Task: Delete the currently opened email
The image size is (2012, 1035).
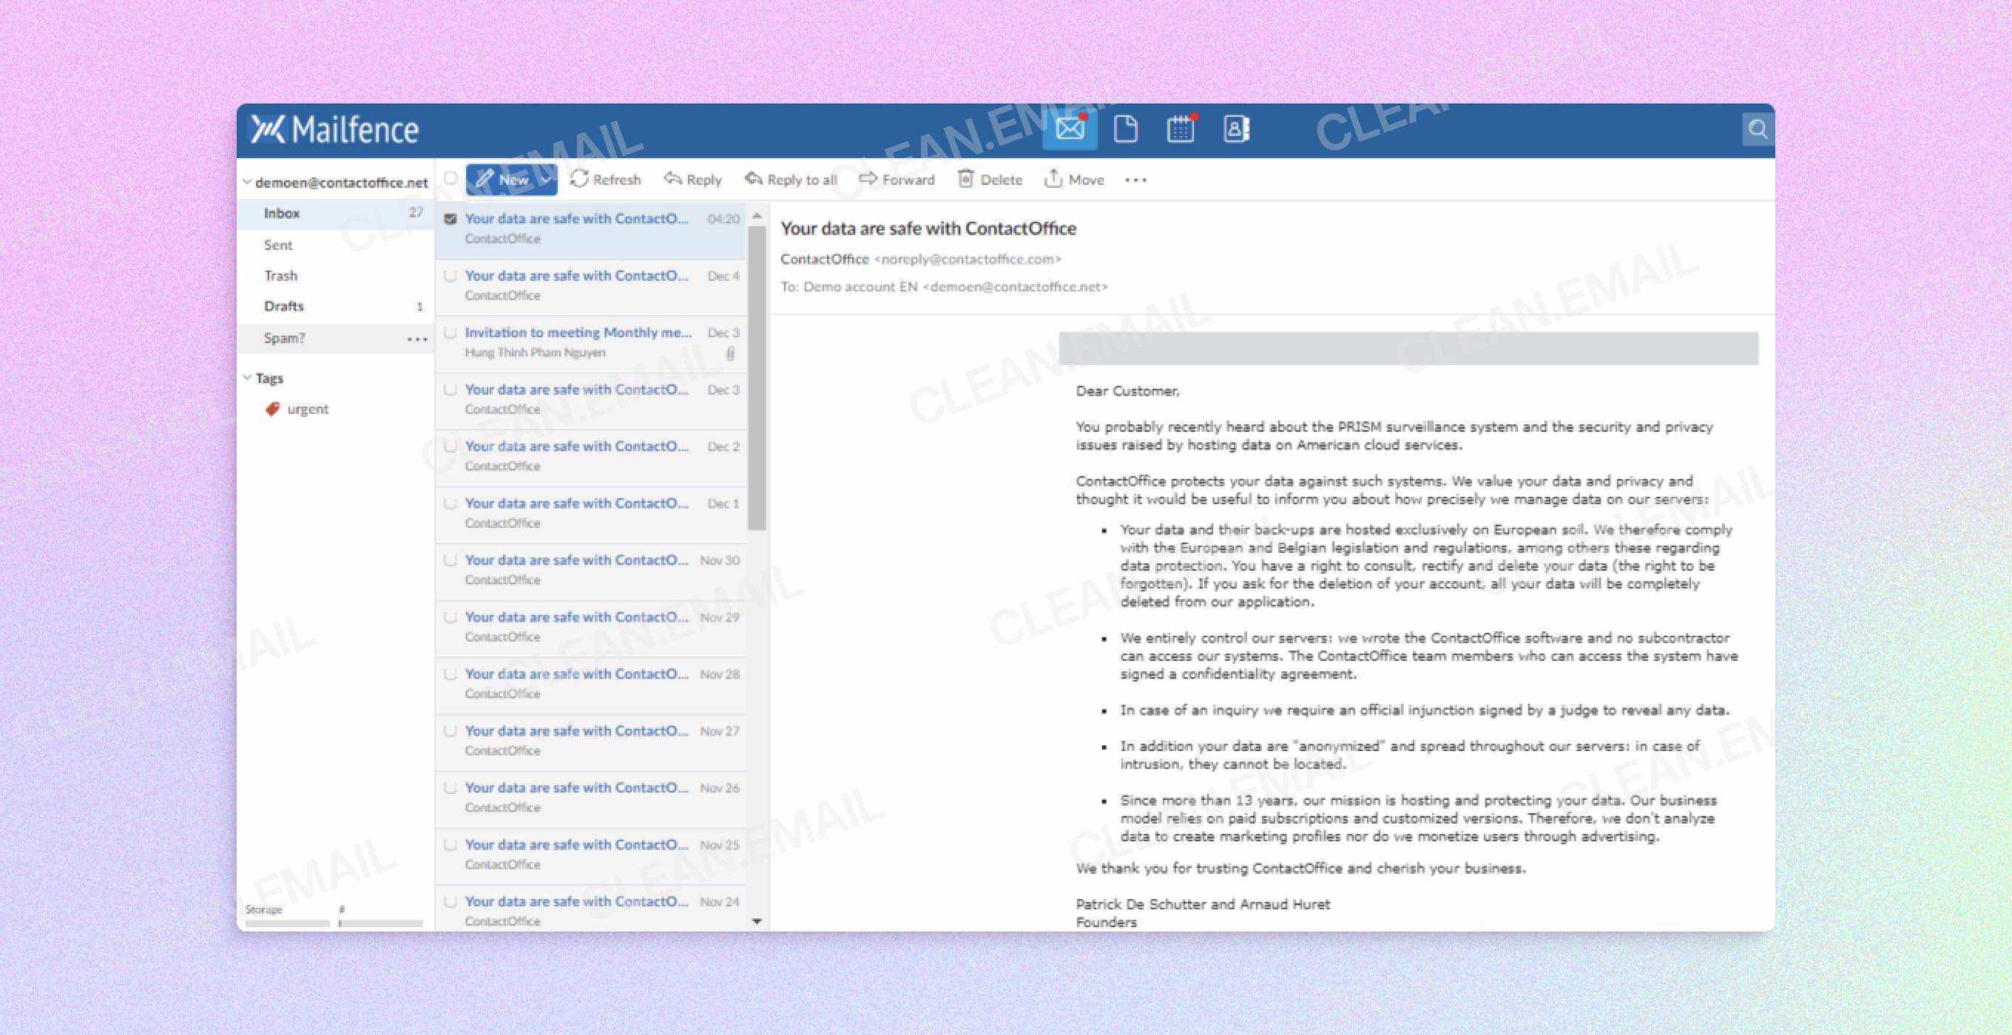Action: 990,179
